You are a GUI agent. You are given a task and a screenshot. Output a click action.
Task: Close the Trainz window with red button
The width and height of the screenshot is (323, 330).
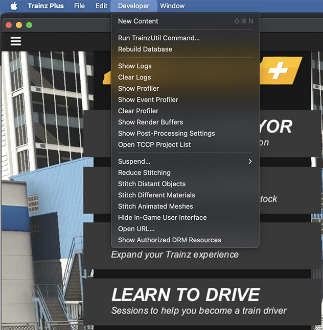pyautogui.click(x=9, y=25)
